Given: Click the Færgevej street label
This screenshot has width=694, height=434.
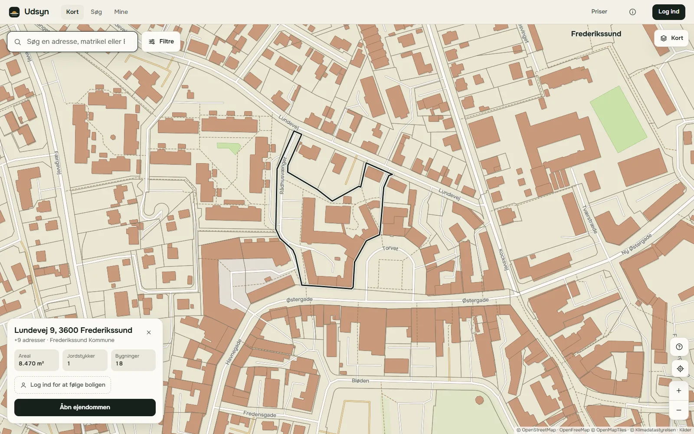Looking at the screenshot, I should tap(57, 163).
